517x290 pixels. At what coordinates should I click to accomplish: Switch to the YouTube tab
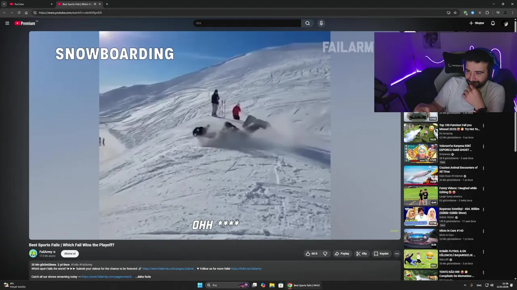click(x=30, y=4)
